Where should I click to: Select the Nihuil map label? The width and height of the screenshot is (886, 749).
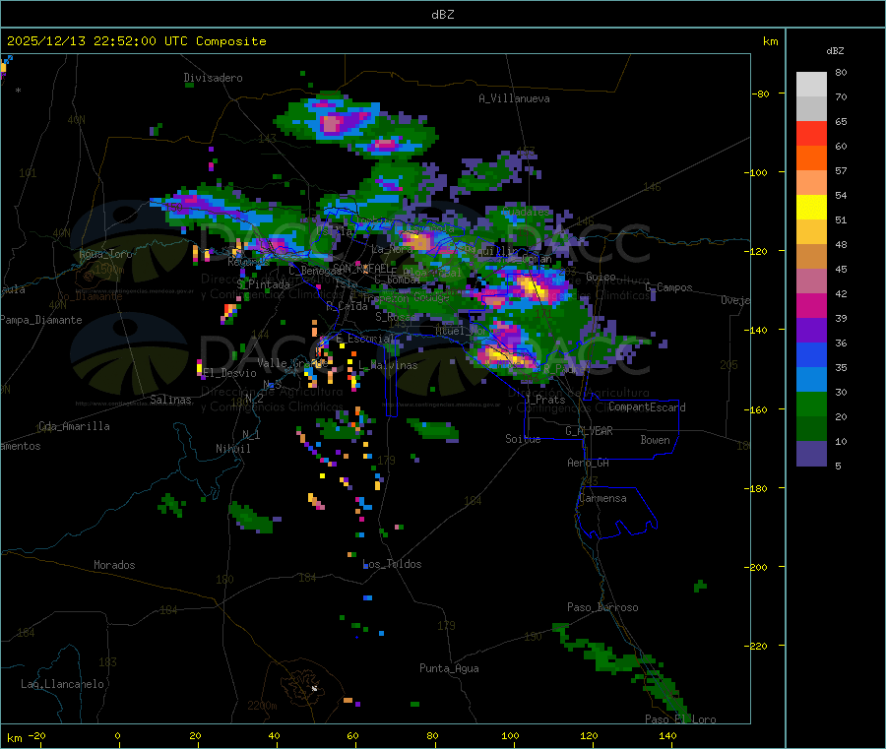[232, 449]
